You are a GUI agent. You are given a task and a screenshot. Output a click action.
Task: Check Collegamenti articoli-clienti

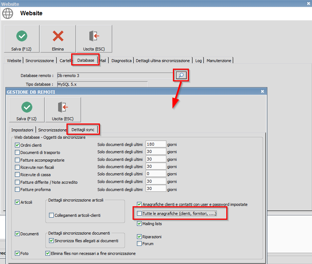pos(51,215)
